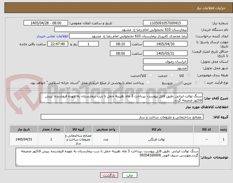Click the ردیف column header

click(224, 129)
